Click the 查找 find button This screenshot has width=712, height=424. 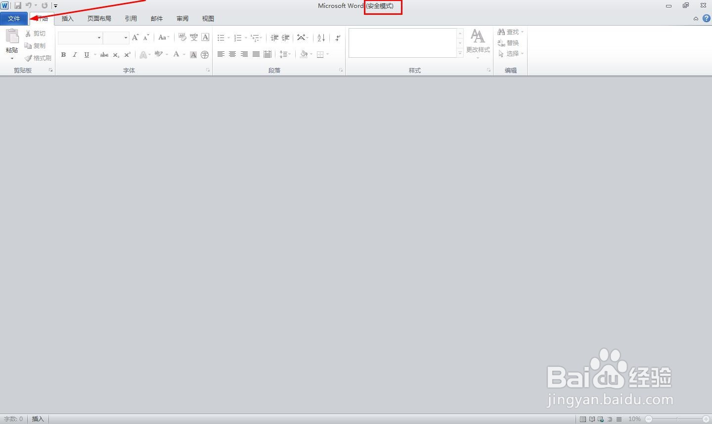pos(510,32)
